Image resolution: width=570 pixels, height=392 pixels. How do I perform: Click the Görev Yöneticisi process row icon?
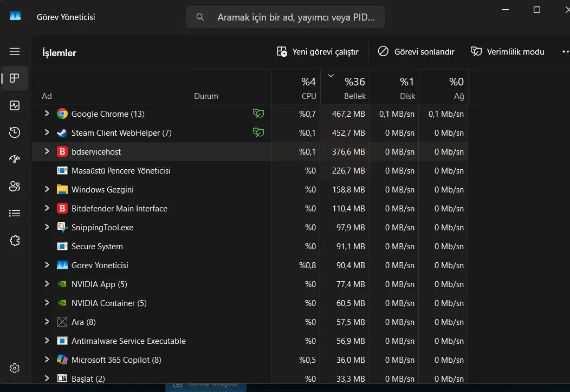click(62, 265)
